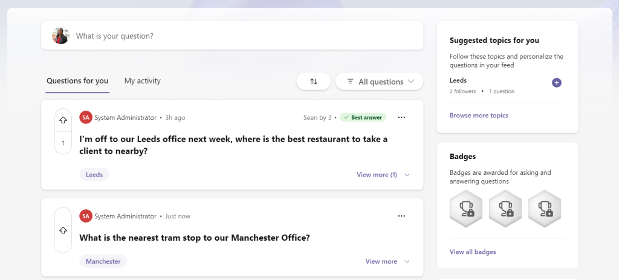Screen dimensions: 619x280
Task: Click the second locked trophy badge
Action: coord(505,209)
